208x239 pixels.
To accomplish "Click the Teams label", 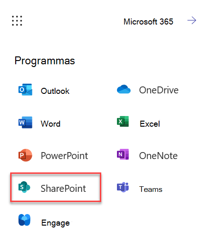I will 151,189.
